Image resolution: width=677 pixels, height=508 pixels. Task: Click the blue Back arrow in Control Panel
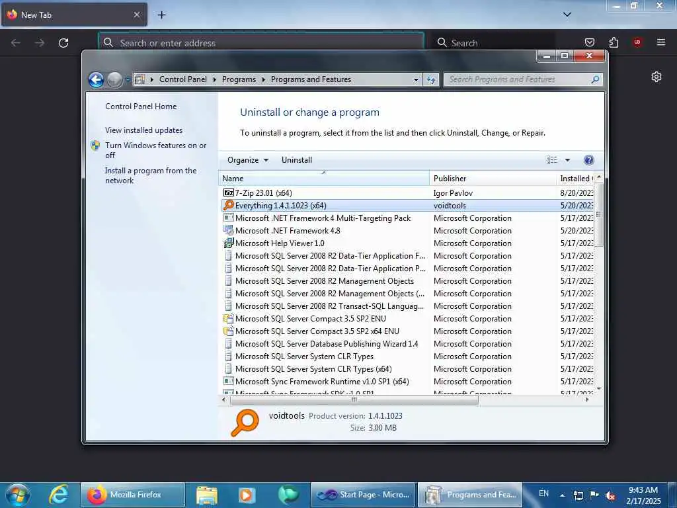click(x=97, y=80)
